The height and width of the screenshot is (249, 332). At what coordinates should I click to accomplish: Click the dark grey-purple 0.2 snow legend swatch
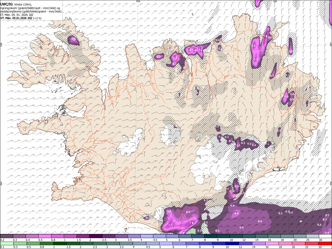pos(6,236)
